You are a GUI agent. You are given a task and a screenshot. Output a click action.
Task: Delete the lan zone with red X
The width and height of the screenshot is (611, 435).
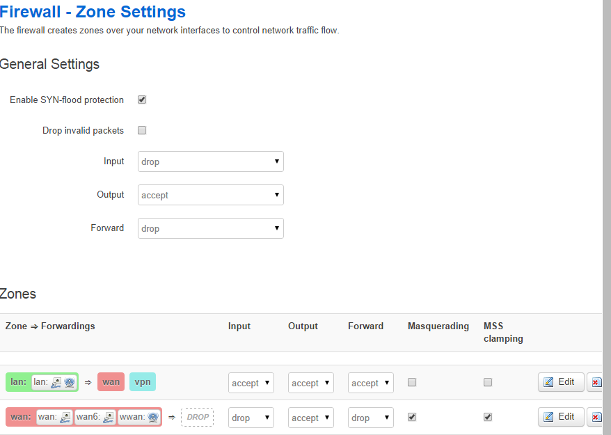point(596,382)
